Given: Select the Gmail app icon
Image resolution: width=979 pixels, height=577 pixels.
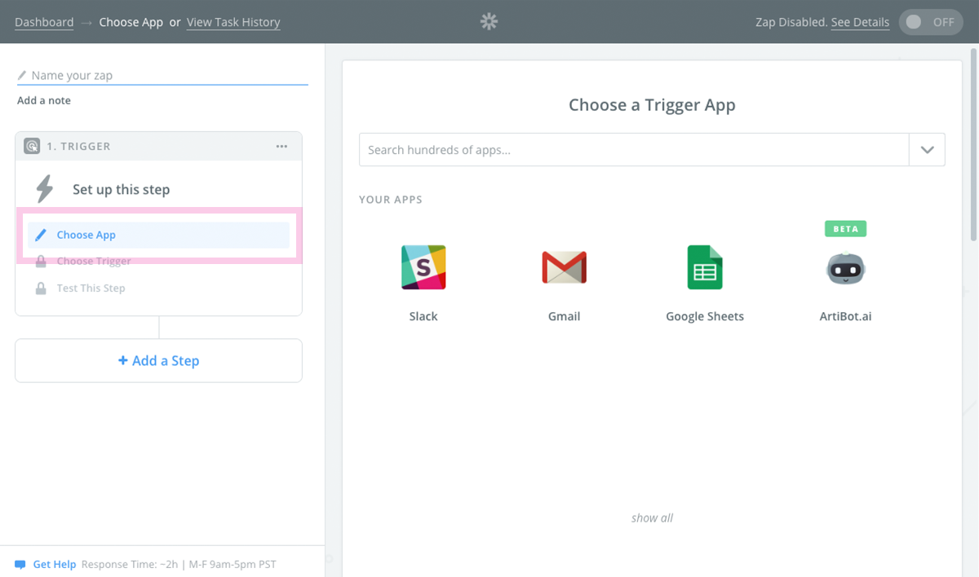Looking at the screenshot, I should coord(564,267).
